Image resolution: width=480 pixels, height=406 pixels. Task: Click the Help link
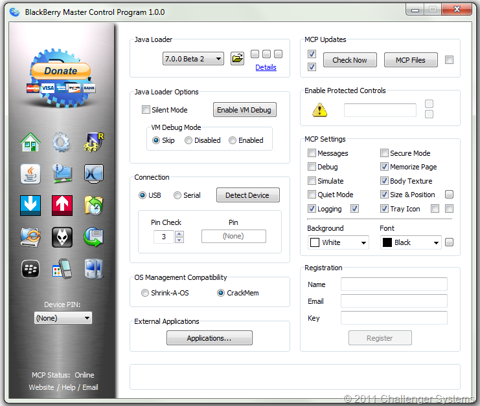68,387
